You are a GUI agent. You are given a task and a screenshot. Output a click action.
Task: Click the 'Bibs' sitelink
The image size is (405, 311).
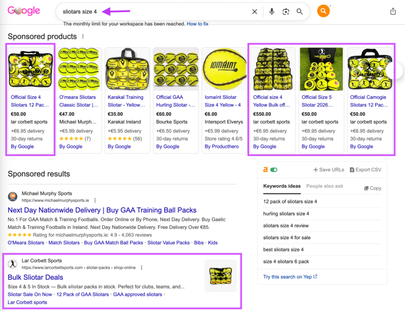click(199, 243)
